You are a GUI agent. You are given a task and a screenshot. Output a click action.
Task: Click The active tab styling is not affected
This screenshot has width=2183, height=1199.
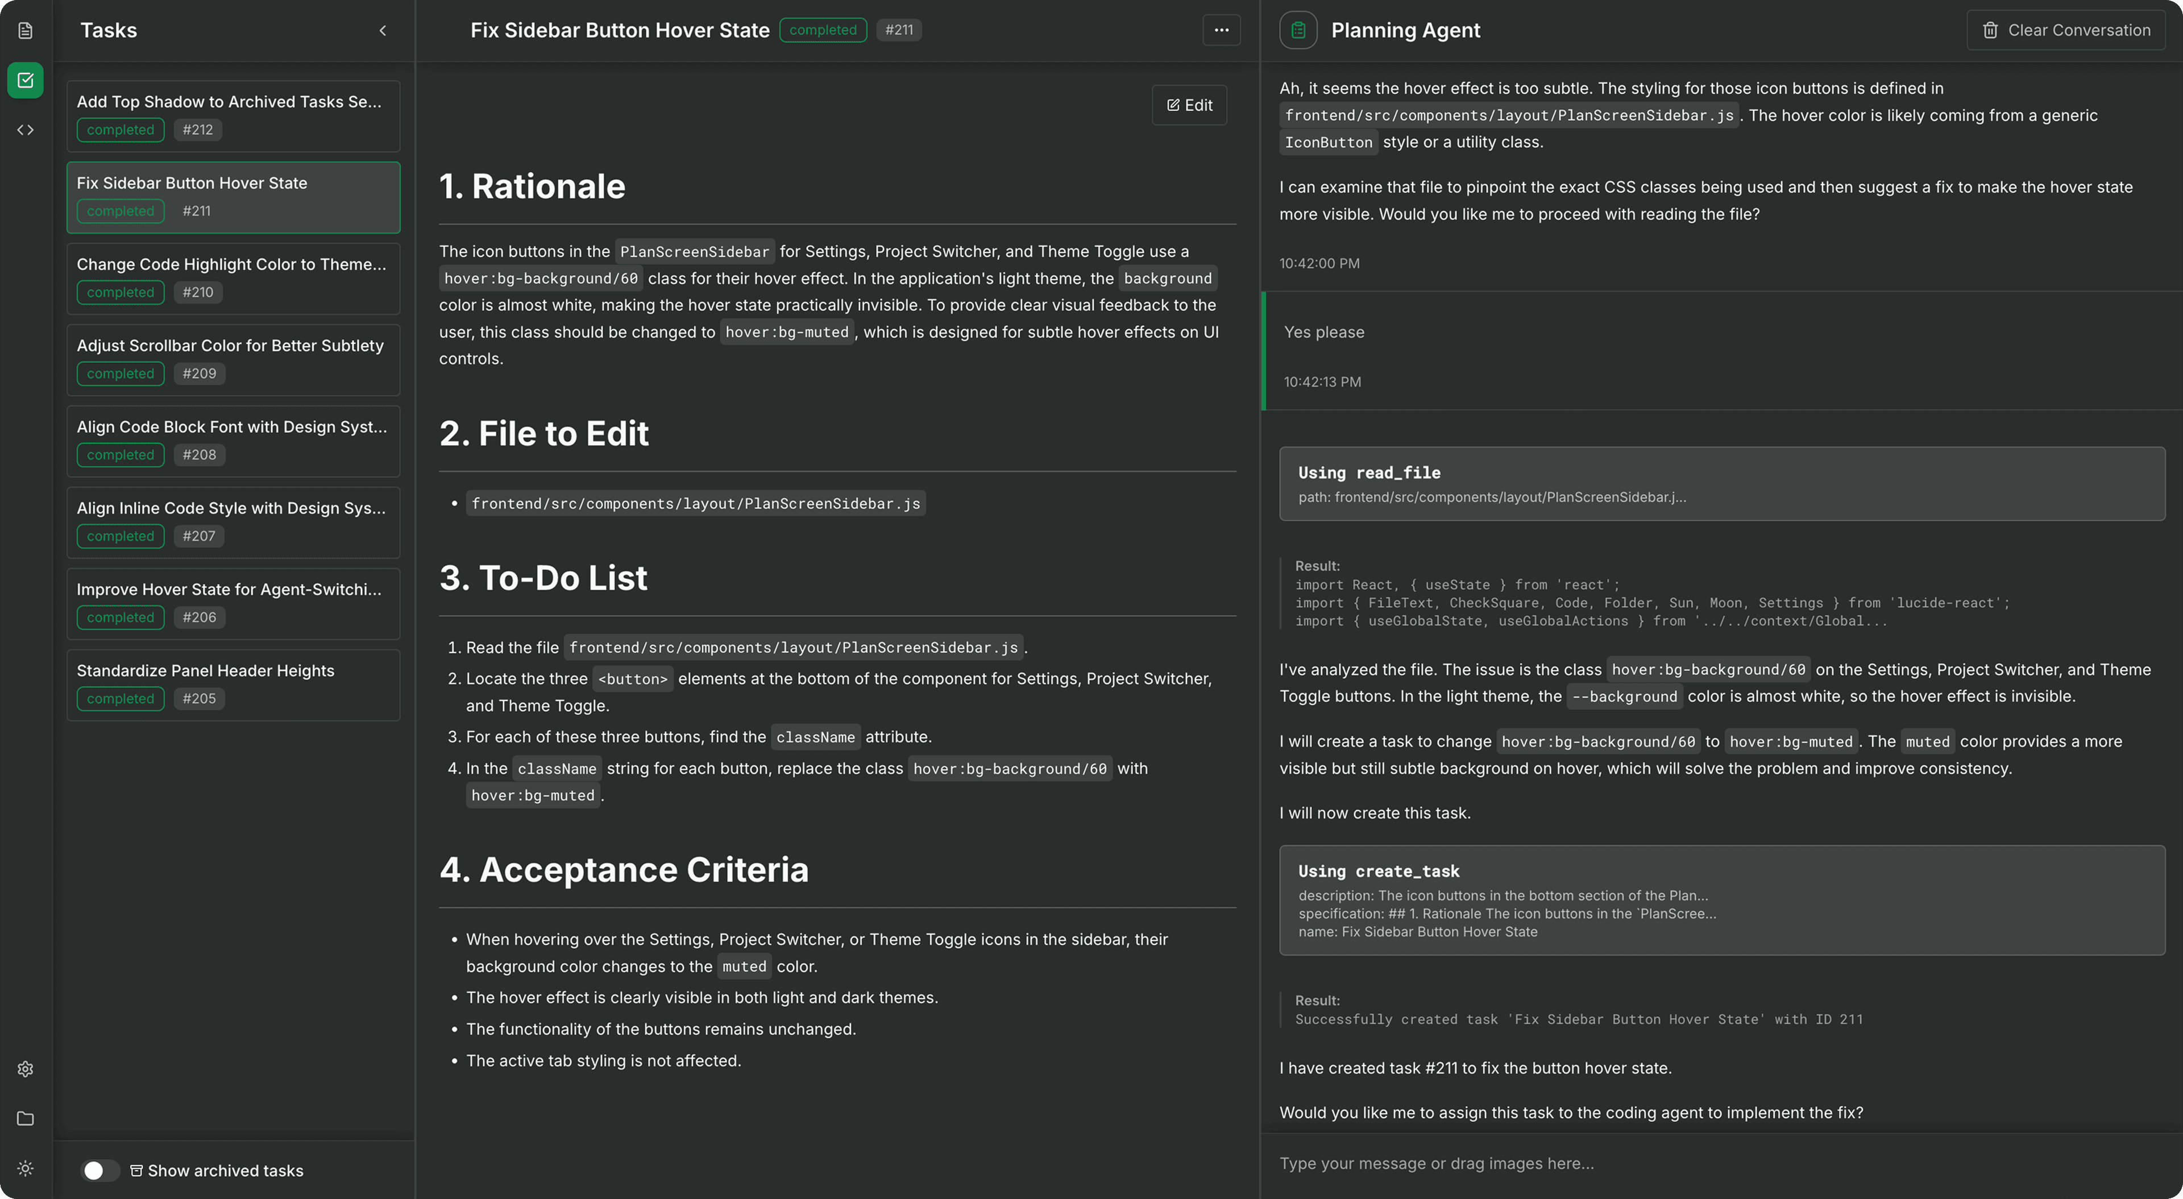pos(603,1061)
